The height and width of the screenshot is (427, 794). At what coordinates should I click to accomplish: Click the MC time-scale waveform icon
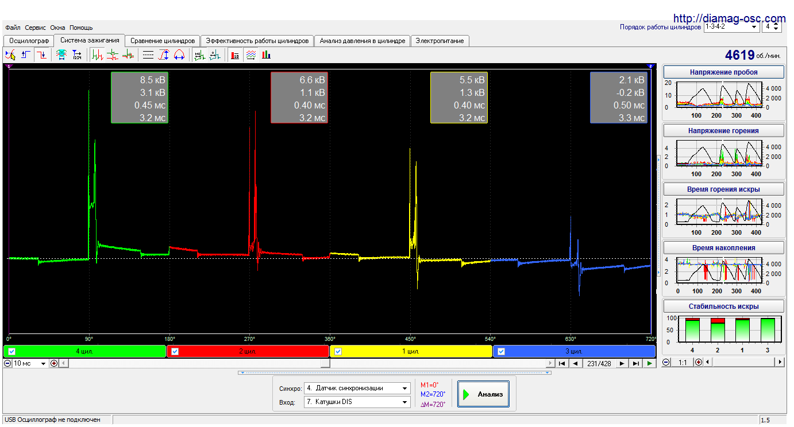coord(199,55)
